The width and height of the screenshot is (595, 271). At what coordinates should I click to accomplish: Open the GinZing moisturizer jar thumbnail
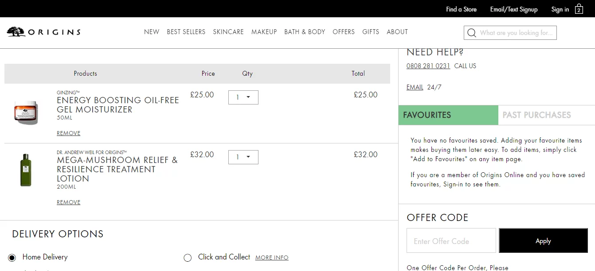(x=26, y=112)
